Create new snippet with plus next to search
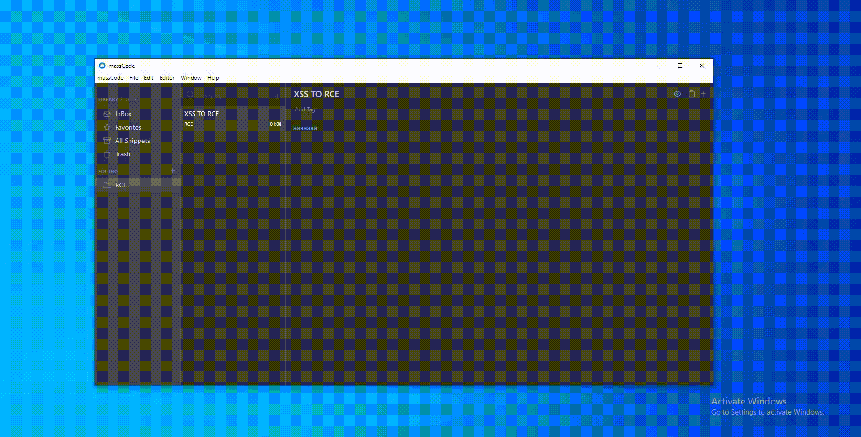Screen dimensions: 861x437 click(x=278, y=96)
